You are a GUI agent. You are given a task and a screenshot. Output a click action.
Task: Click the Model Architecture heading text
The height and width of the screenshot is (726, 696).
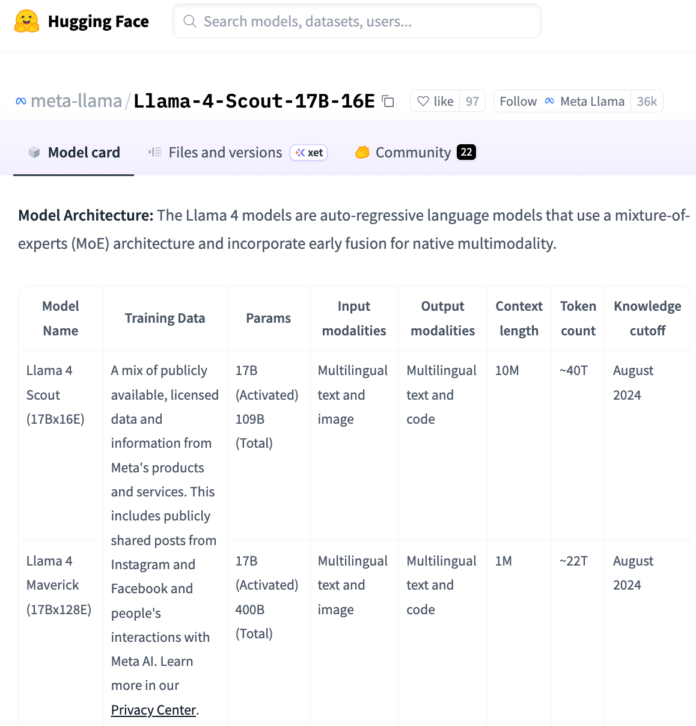[x=86, y=215]
